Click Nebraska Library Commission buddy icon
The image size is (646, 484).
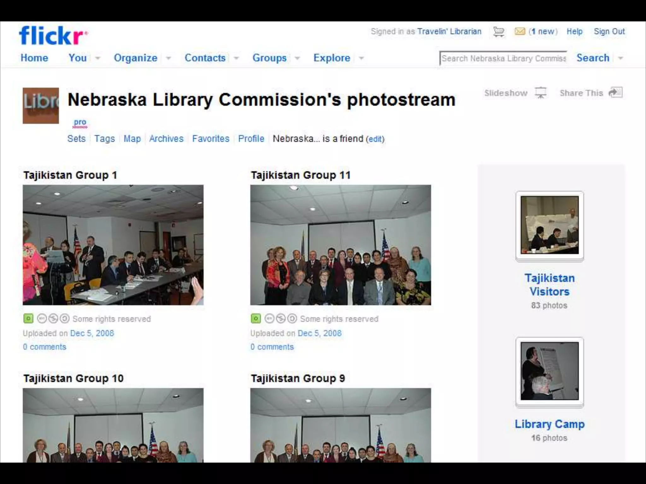[41, 106]
